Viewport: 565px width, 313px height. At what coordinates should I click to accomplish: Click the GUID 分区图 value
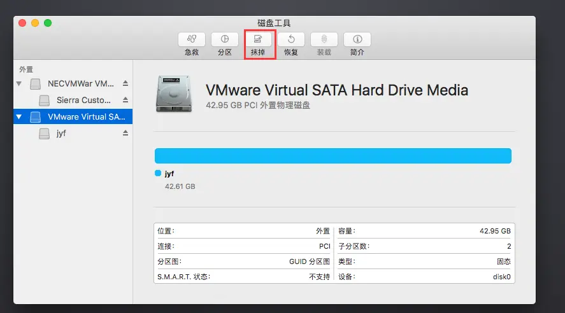310,261
